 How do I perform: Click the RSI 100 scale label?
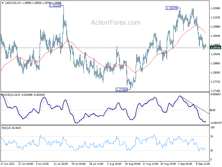(212, 127)
